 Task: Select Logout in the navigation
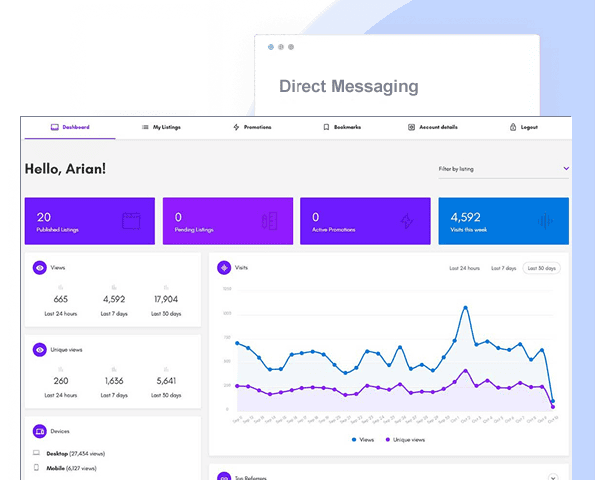[x=524, y=127]
